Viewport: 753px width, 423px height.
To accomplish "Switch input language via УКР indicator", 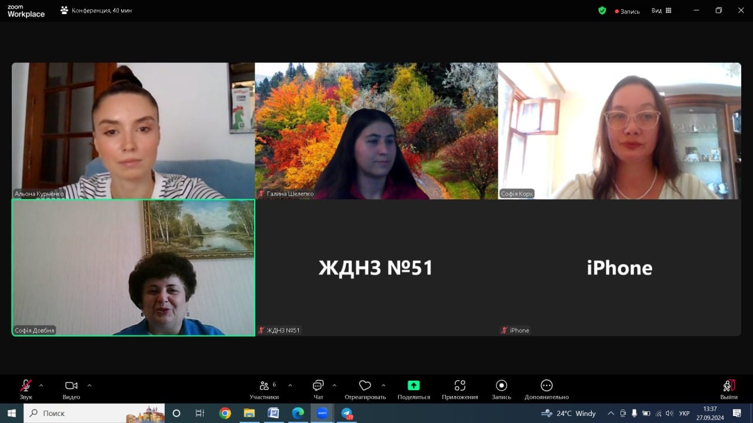I will [x=684, y=413].
